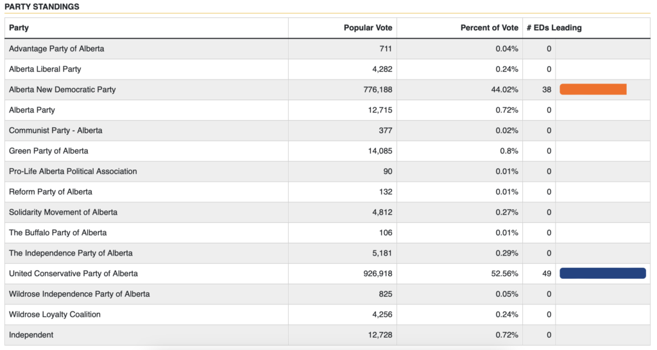This screenshot has height=350, width=657.
Task: Select the Party column header
Action: [x=19, y=28]
